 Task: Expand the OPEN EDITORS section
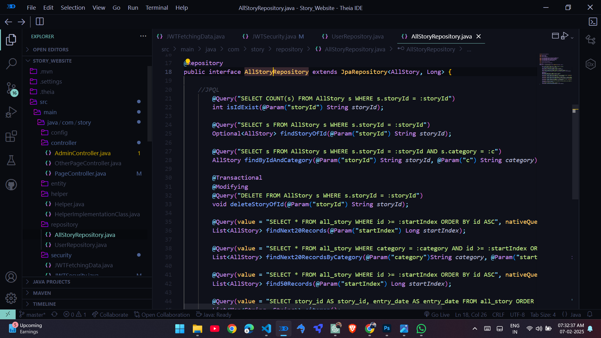pos(51,49)
